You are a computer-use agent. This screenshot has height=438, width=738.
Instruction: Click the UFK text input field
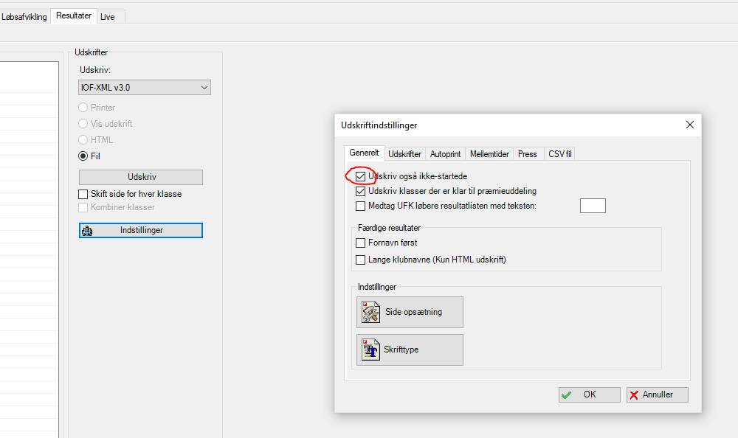[593, 206]
